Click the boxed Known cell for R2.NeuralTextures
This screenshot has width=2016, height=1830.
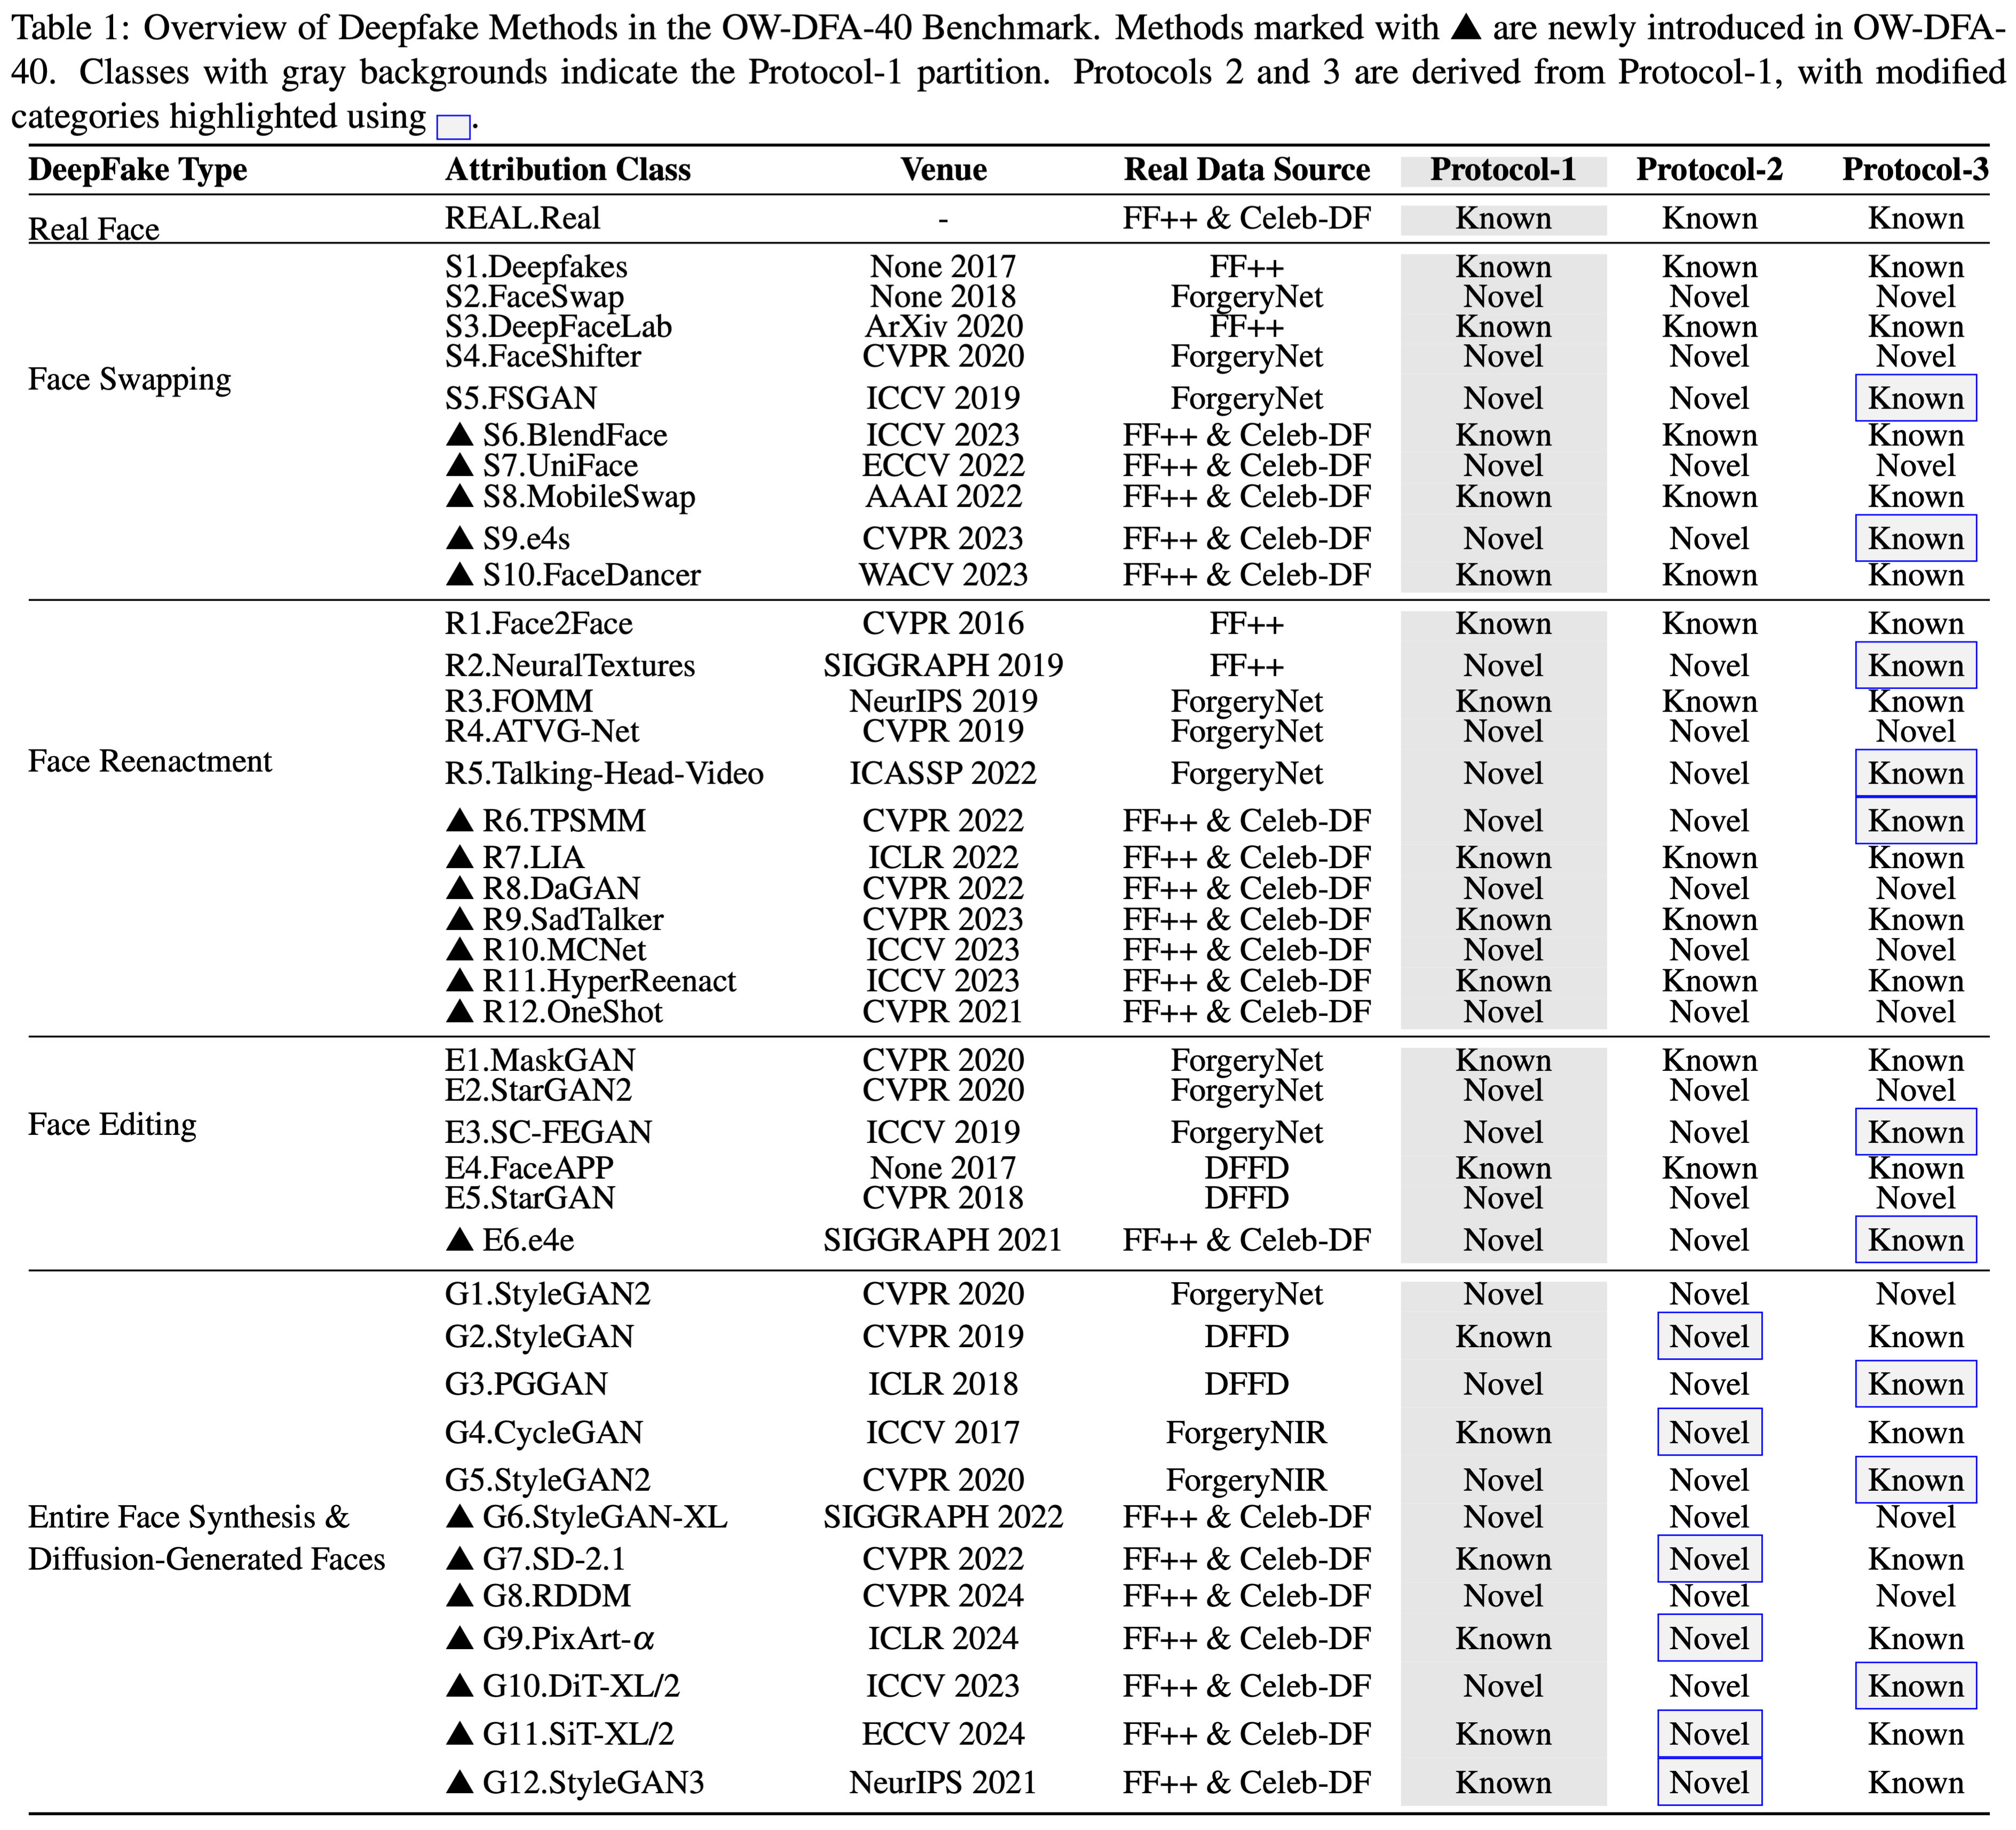point(1915,666)
